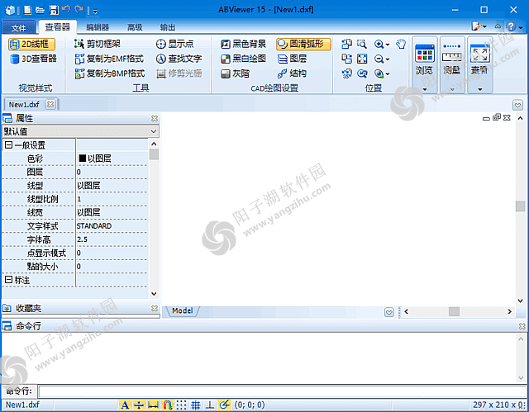This screenshot has width=529, height=412.
Task: Click the drawing area vertical scrollbar thumb
Action: pos(520,206)
